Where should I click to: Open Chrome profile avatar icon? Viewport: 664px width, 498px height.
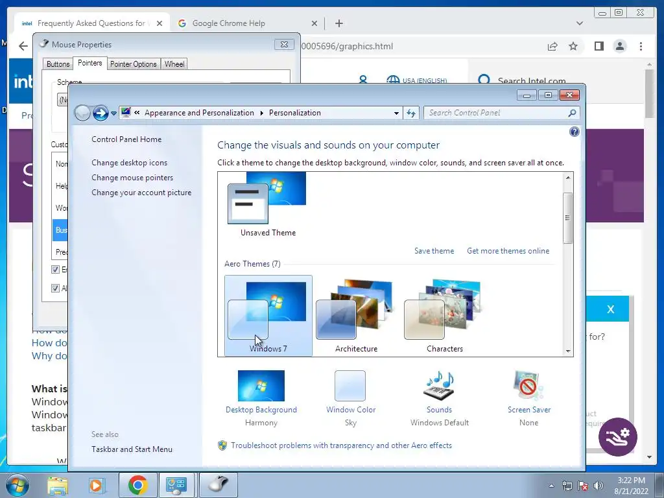(620, 46)
